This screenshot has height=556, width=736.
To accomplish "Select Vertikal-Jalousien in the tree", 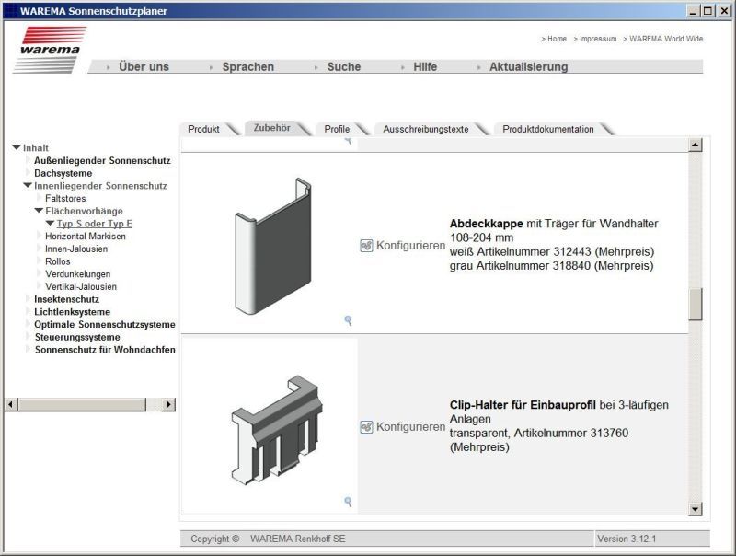I will (x=81, y=286).
